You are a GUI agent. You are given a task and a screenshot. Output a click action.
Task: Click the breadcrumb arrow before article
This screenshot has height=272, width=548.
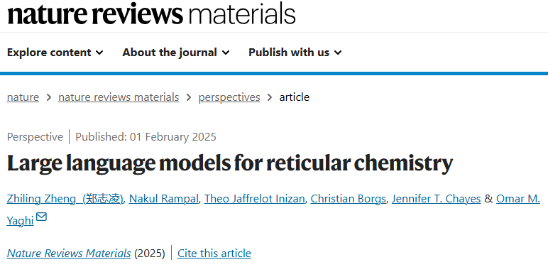click(x=270, y=97)
